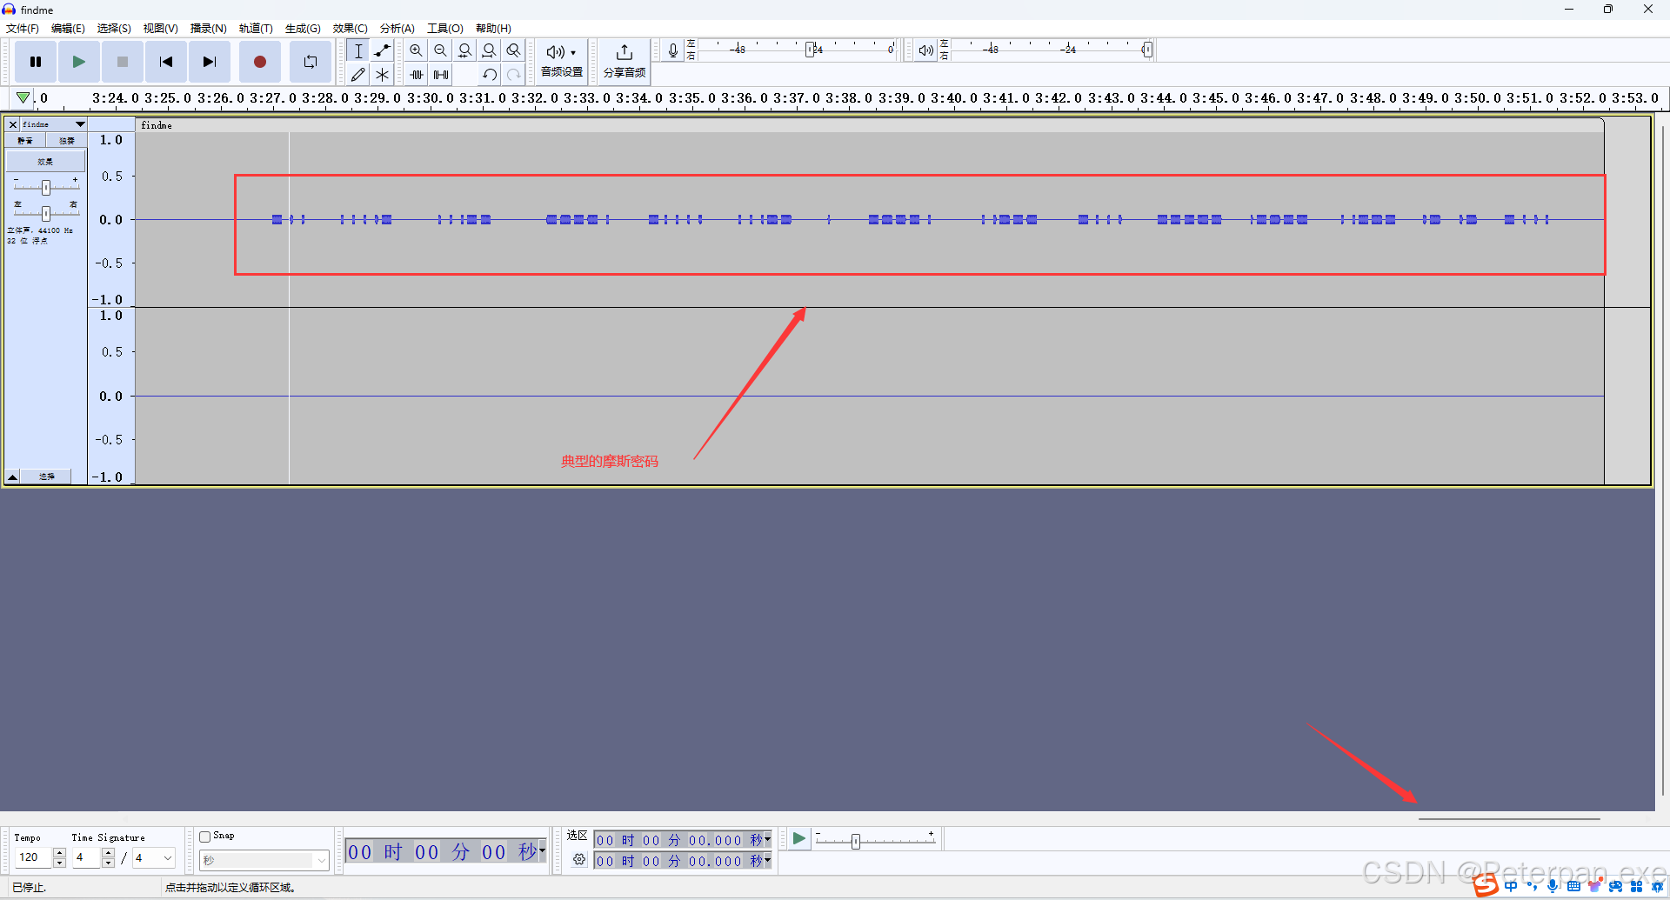Close the findme track with X

click(13, 124)
